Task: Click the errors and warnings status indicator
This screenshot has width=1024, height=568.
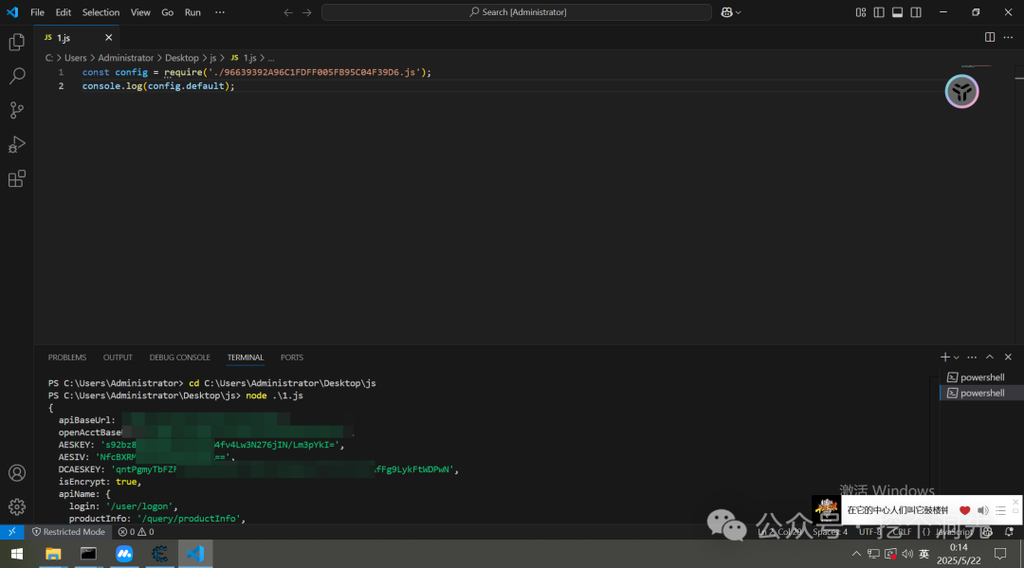Action: click(x=136, y=532)
